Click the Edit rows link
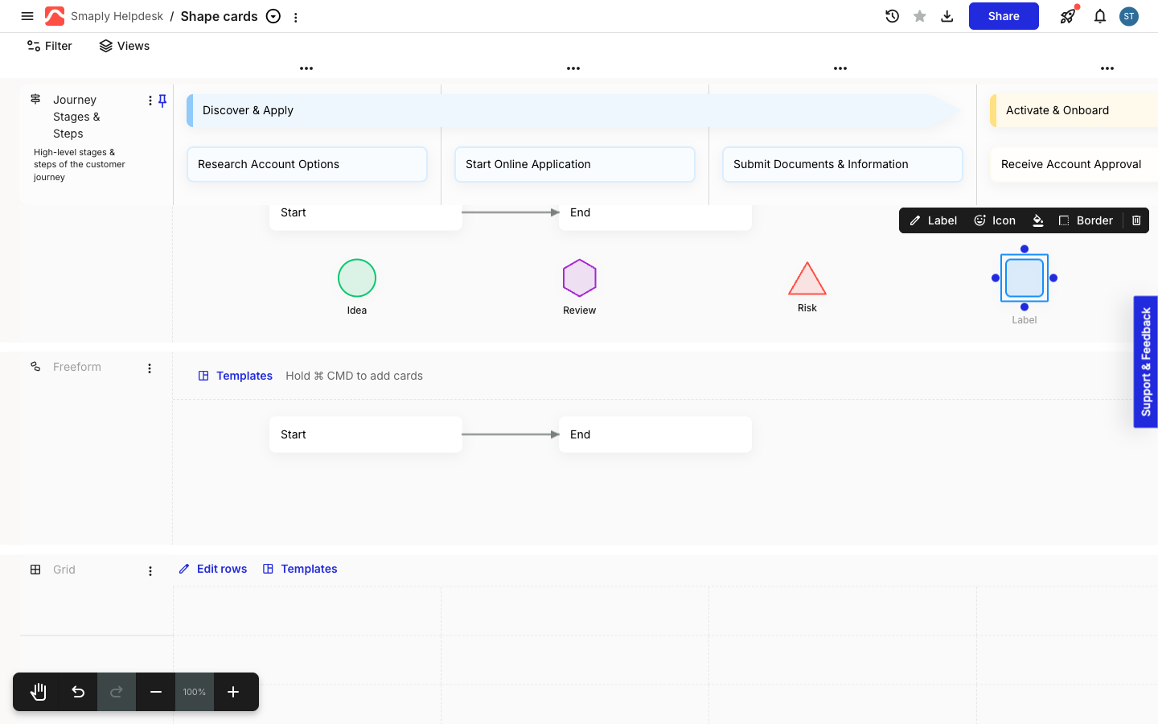Viewport: 1158px width, 724px height. [x=213, y=569]
